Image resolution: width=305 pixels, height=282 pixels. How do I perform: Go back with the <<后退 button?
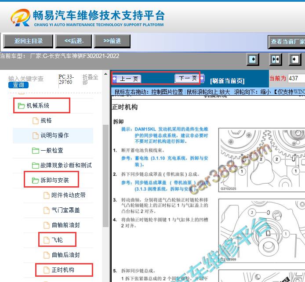[73, 41]
